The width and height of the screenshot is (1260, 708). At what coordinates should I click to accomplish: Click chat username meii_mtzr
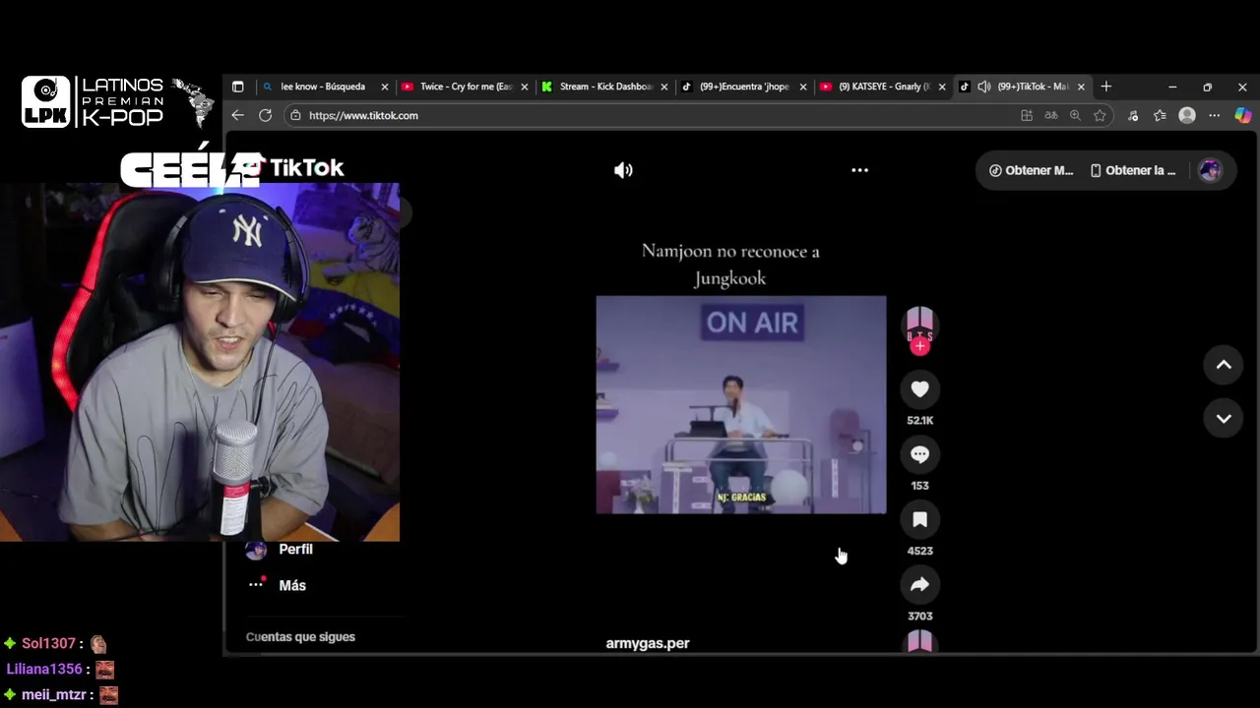pyautogui.click(x=54, y=694)
